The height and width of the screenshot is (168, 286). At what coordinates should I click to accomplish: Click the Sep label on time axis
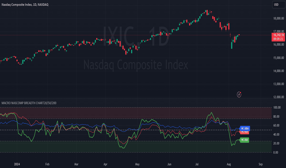click(x=261, y=164)
